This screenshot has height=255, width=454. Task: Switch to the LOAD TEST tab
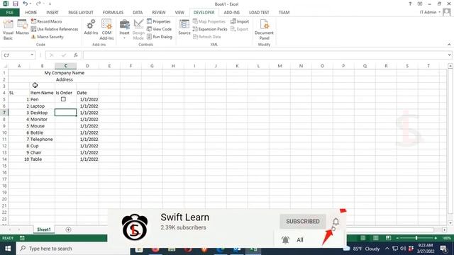259,13
